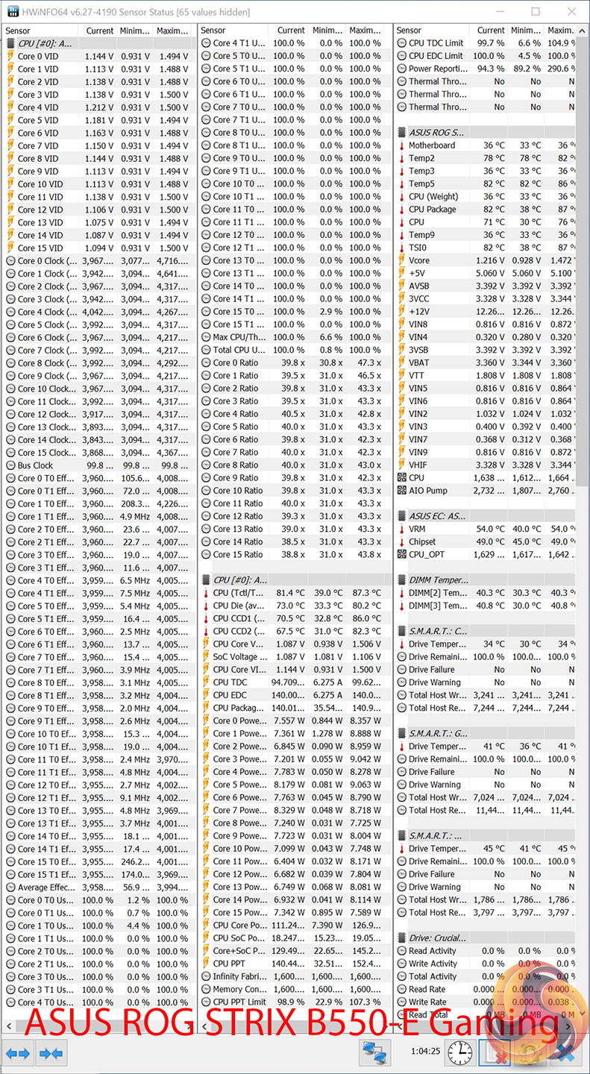This screenshot has height=1074, width=590.
Task: Select the VHIF voltage row
Action: click(x=485, y=465)
